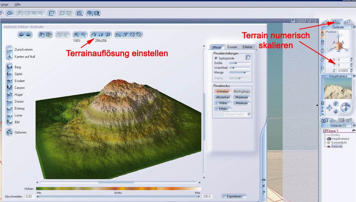Click the Z position input field
Viewport: 356px width, 202px height.
343,71
